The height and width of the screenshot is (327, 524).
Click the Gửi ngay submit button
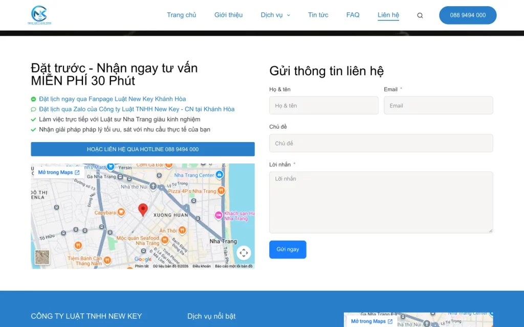point(288,249)
